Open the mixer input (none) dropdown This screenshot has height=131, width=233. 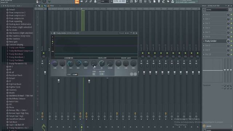tap(217, 10)
